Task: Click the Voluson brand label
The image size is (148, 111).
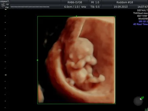Action: (x=4, y=1)
